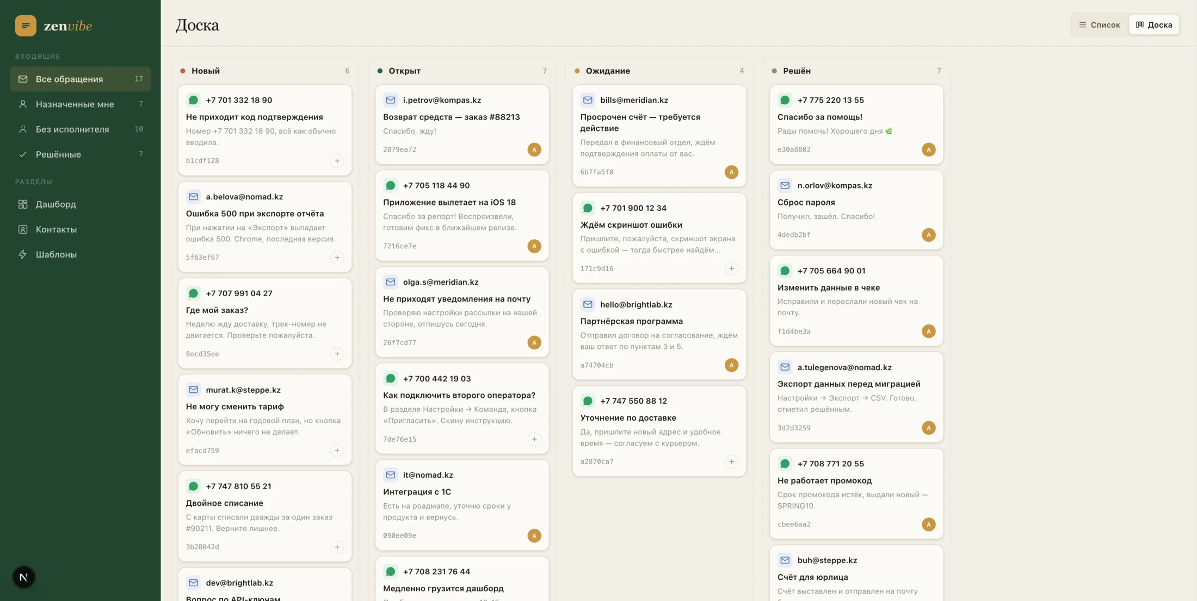This screenshot has height=601, width=1197.
Task: Click the zenvibe logo icon
Action: 26,26
